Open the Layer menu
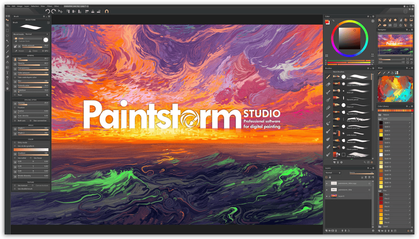419x239 pixels. (26, 6)
